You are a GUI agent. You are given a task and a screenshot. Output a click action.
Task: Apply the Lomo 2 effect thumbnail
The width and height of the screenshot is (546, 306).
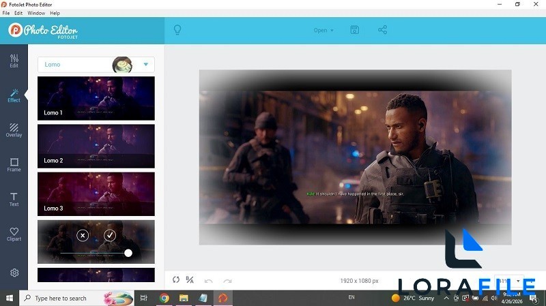(x=96, y=146)
